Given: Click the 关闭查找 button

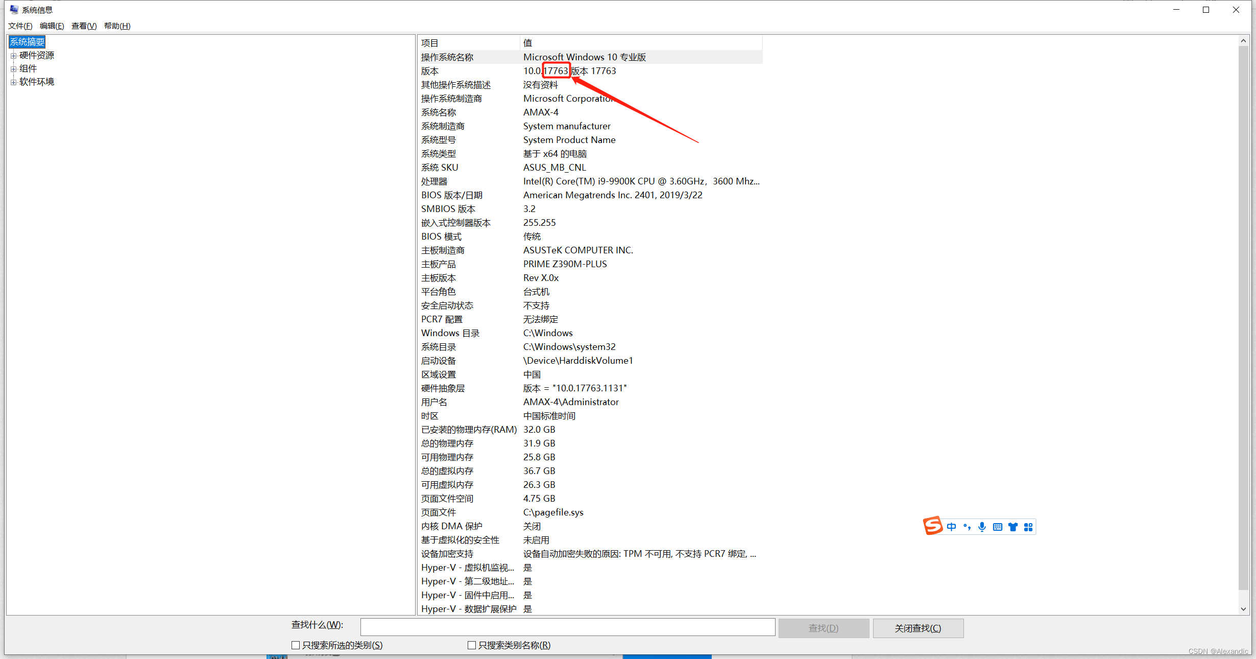Looking at the screenshot, I should tap(917, 628).
